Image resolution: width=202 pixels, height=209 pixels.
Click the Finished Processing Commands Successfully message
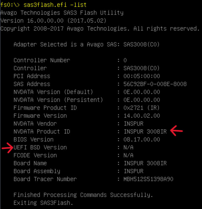tap(83, 195)
